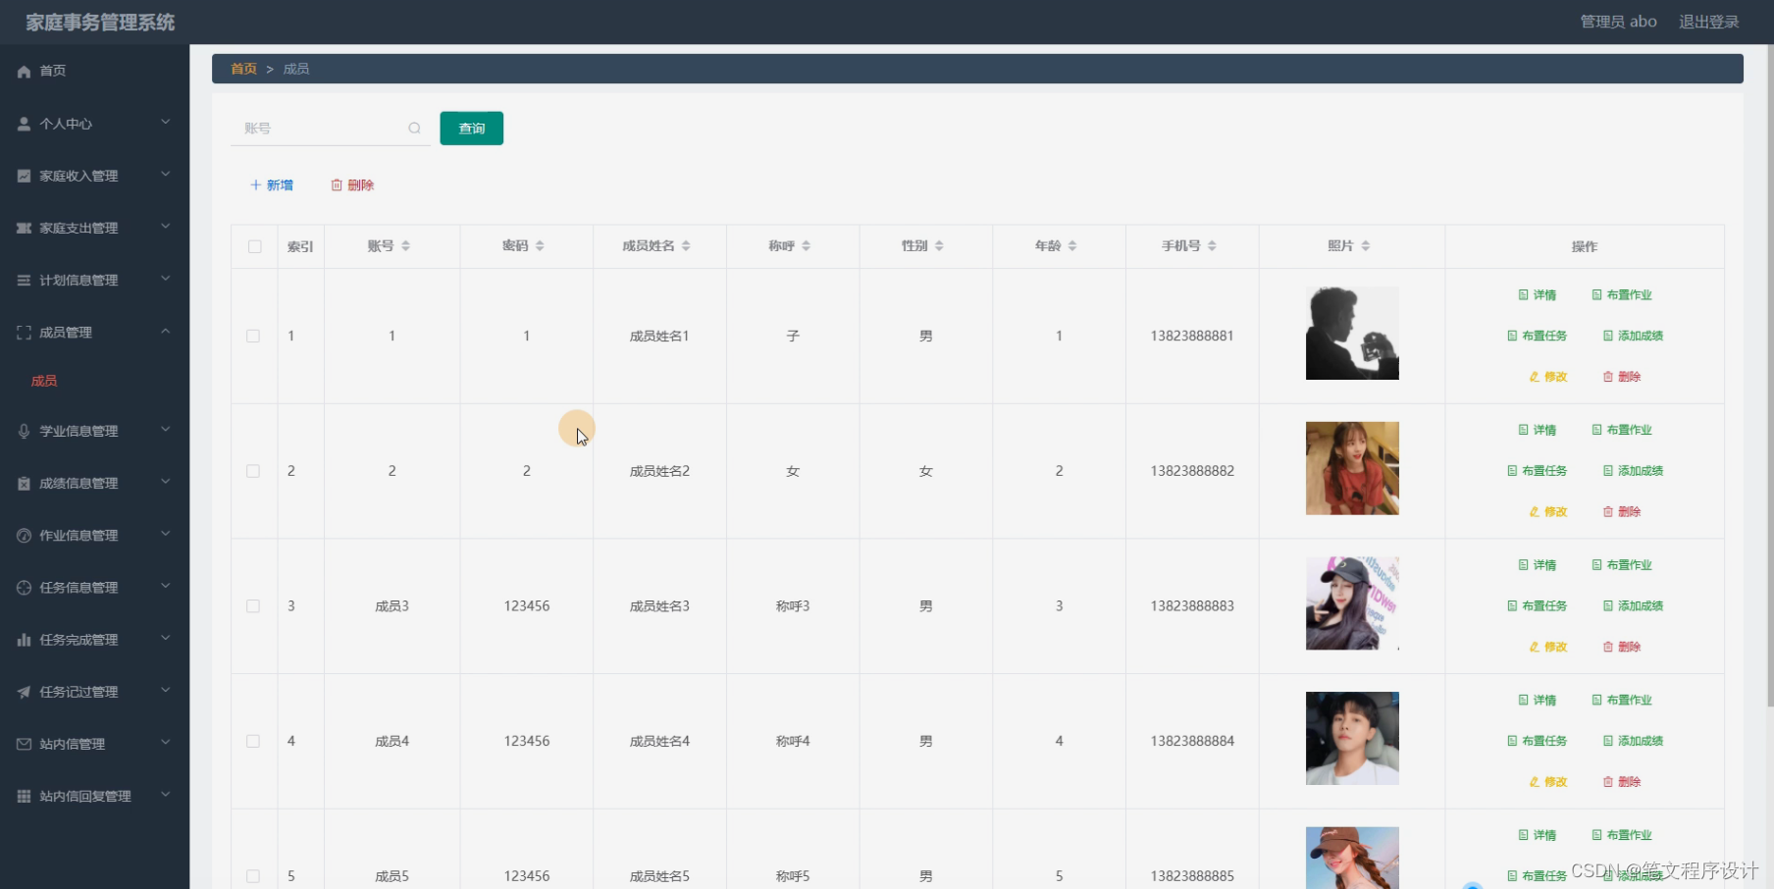Click 布置任务 for 成员姓名1
Screen dimensions: 1774x889
1538,336
